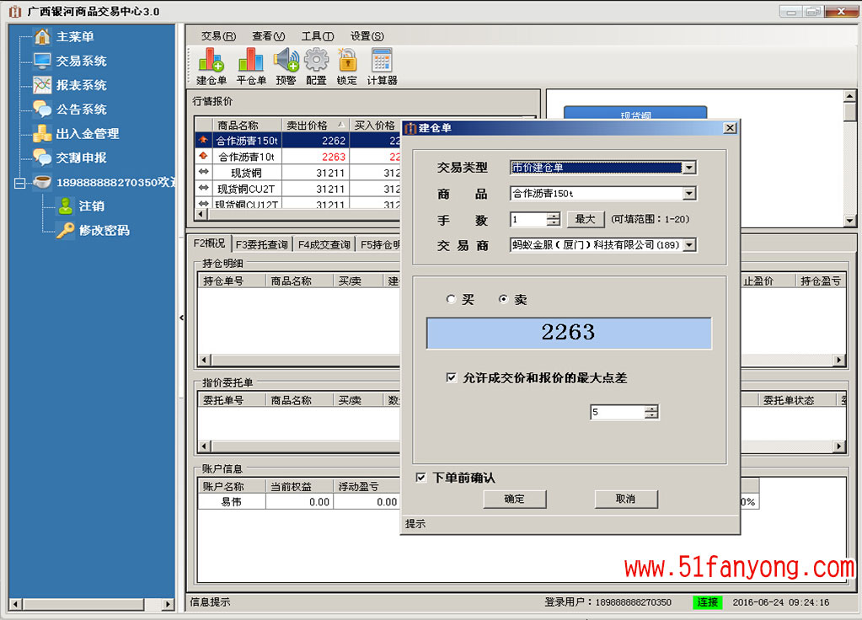862x620 pixels.
Task: Click the 确定 button
Action: click(514, 499)
